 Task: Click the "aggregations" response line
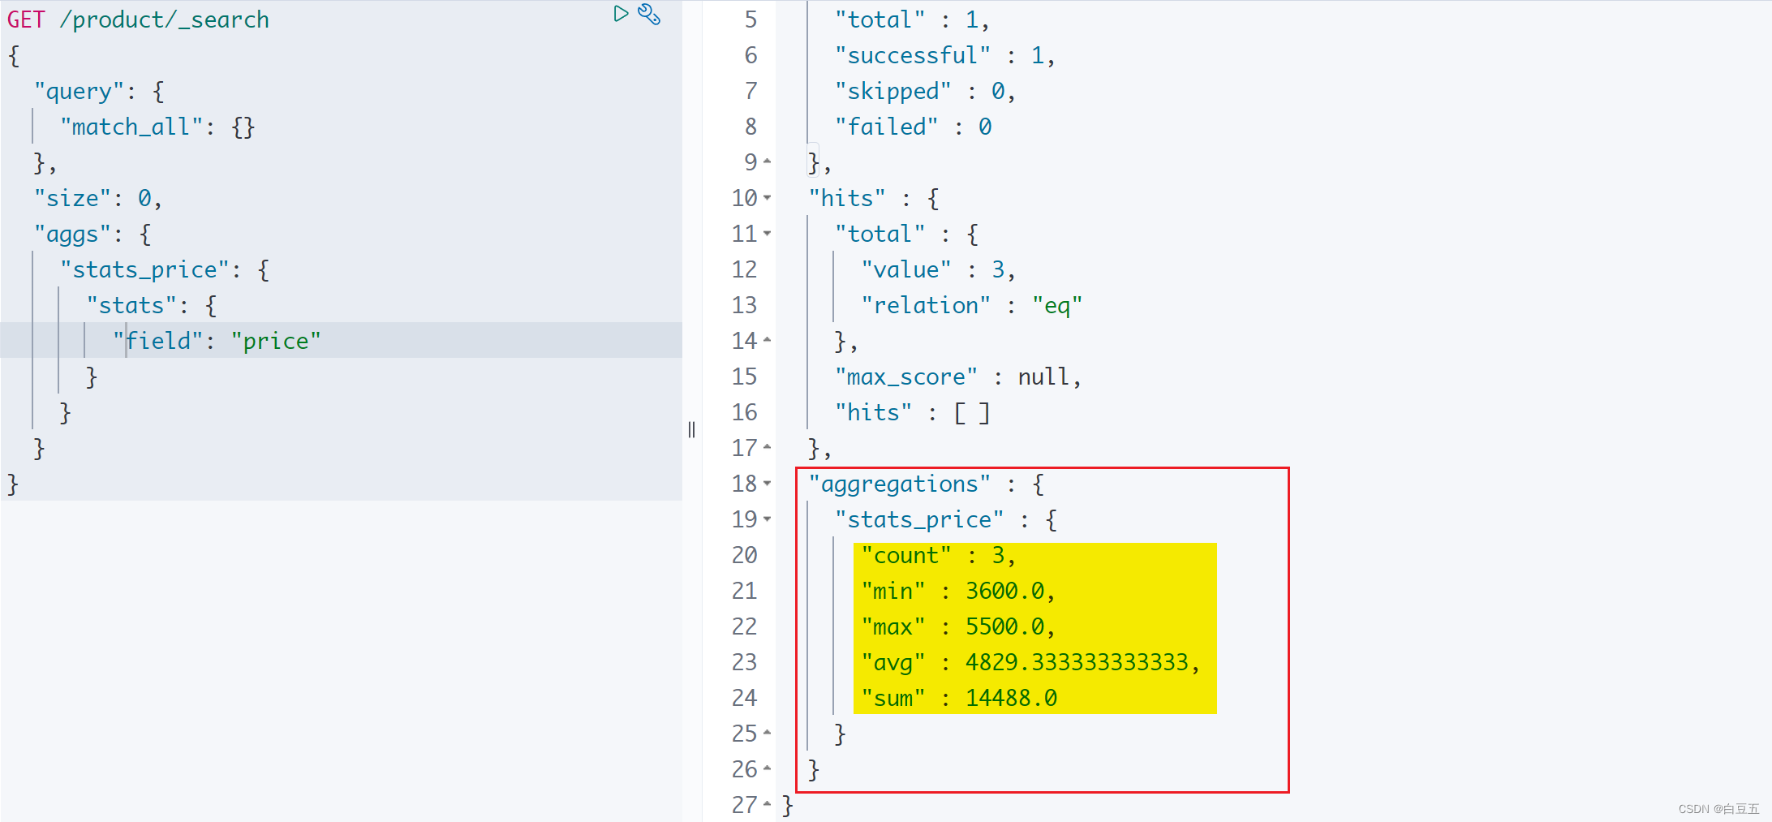[927, 484]
